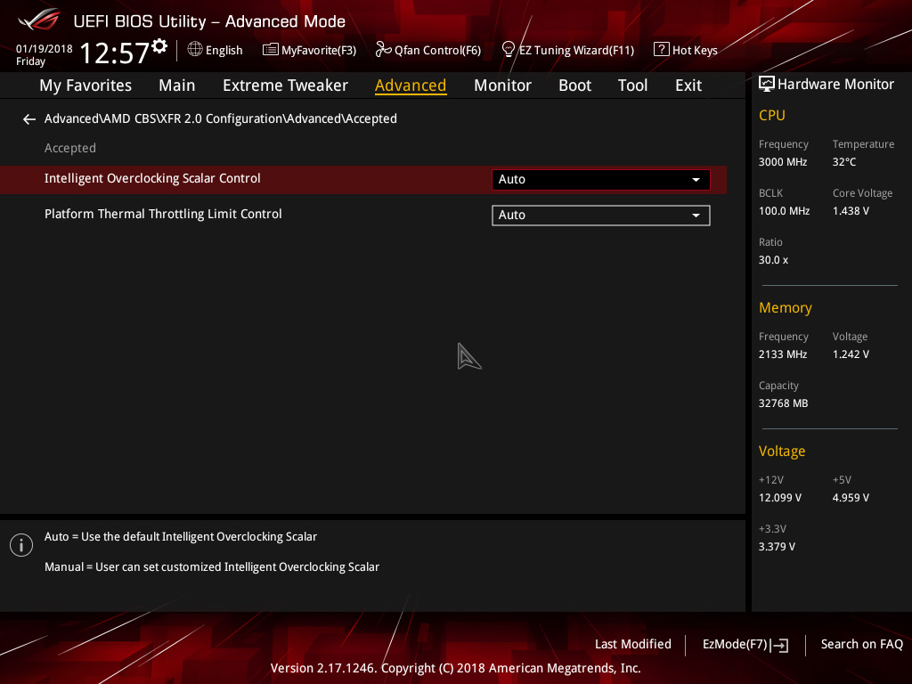The width and height of the screenshot is (912, 684).
Task: Select the Intelligent Overclocking Scalar Control row label
Action: (x=152, y=178)
